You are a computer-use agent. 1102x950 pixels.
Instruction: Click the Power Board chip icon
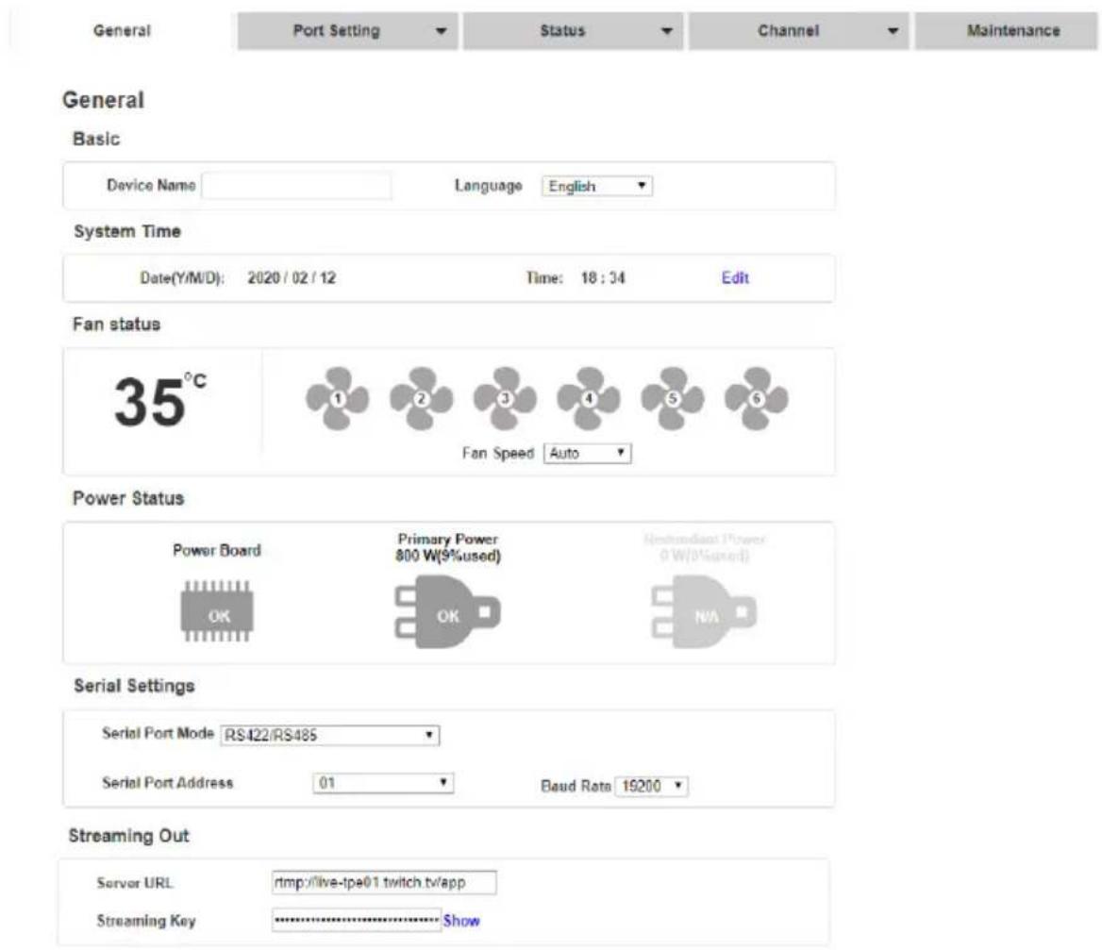pos(217,611)
